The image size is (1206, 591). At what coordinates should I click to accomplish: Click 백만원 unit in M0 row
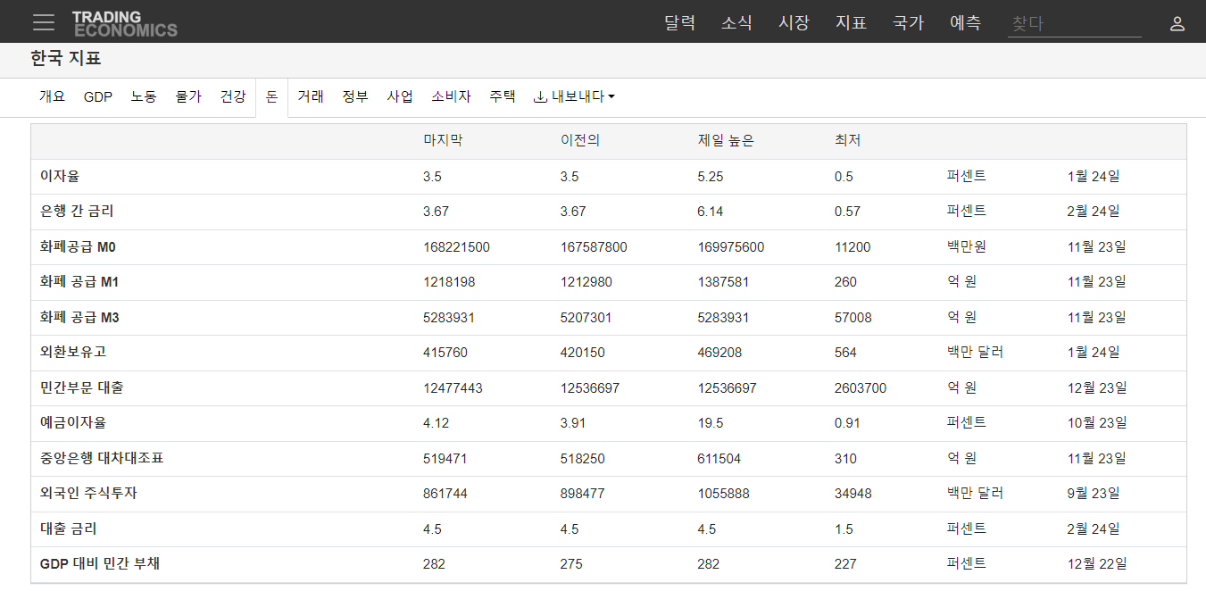967,247
